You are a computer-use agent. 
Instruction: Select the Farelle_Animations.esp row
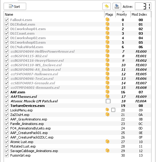click(x=77, y=124)
